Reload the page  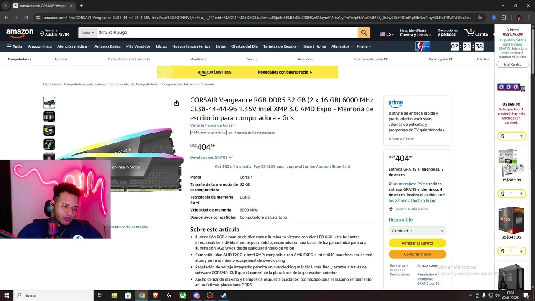point(26,18)
